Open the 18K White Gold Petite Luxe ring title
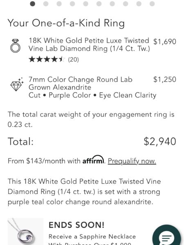Screen dimensions: 184x245 [89, 45]
